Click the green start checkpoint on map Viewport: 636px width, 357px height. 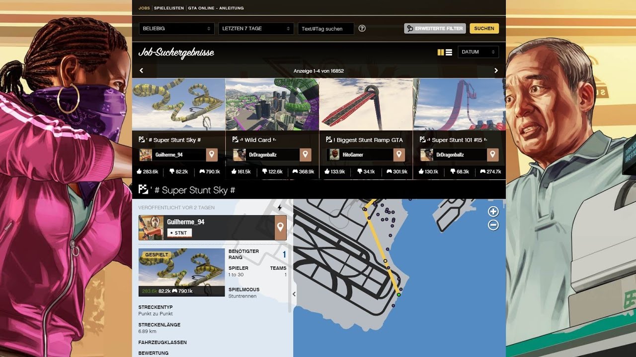pos(398,295)
